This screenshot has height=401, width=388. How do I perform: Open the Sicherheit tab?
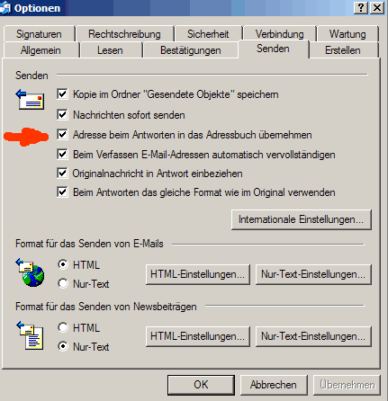coord(208,34)
